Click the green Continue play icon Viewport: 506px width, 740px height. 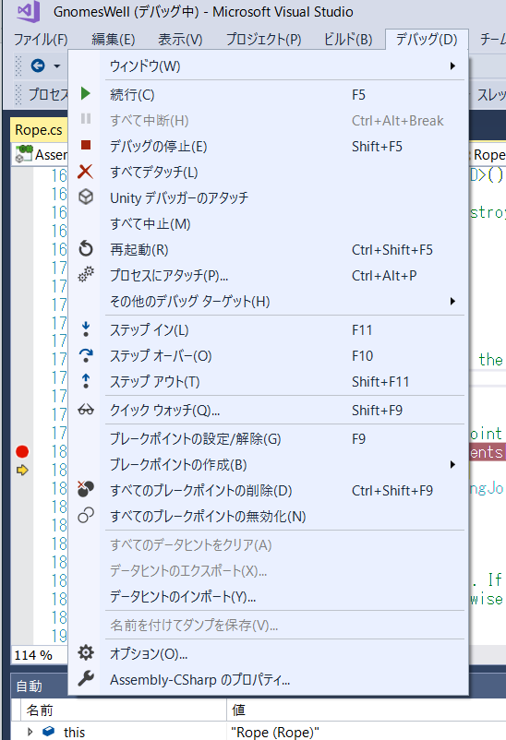85,93
